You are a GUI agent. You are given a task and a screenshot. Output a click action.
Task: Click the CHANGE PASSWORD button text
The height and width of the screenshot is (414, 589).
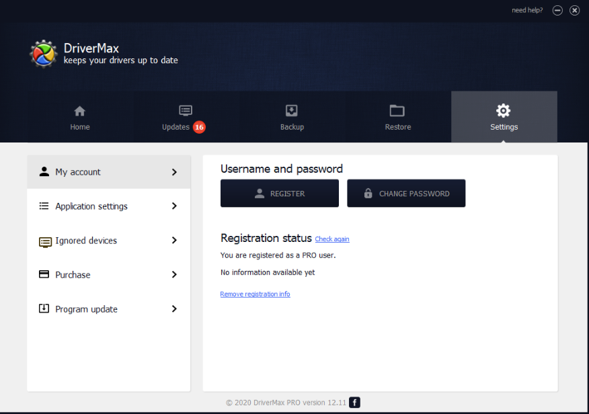tap(414, 194)
